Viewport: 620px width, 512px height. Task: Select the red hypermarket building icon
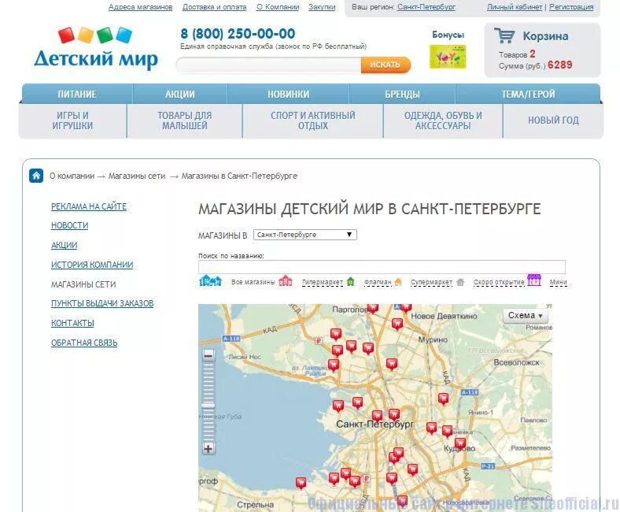click(x=286, y=281)
